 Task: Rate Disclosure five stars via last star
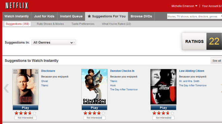click(x=34, y=113)
